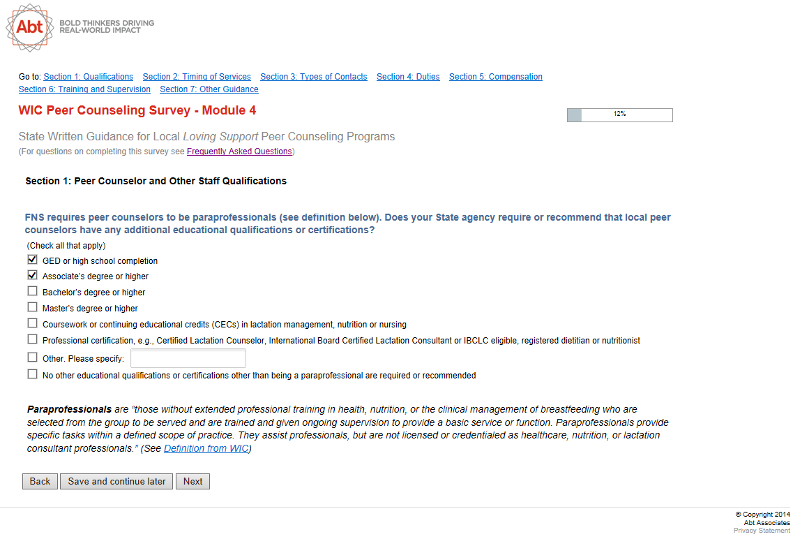Image resolution: width=793 pixels, height=546 pixels.
Task: Enable the Other, please specify checkbox
Action: point(33,357)
